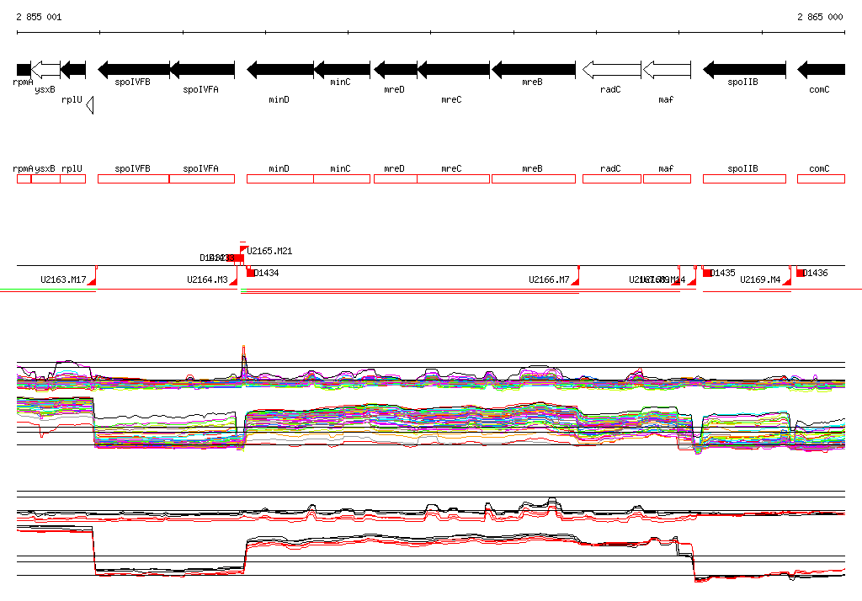Select the red-outlined minD box
Image resolution: width=862 pixels, height=601 pixels.
(280, 178)
